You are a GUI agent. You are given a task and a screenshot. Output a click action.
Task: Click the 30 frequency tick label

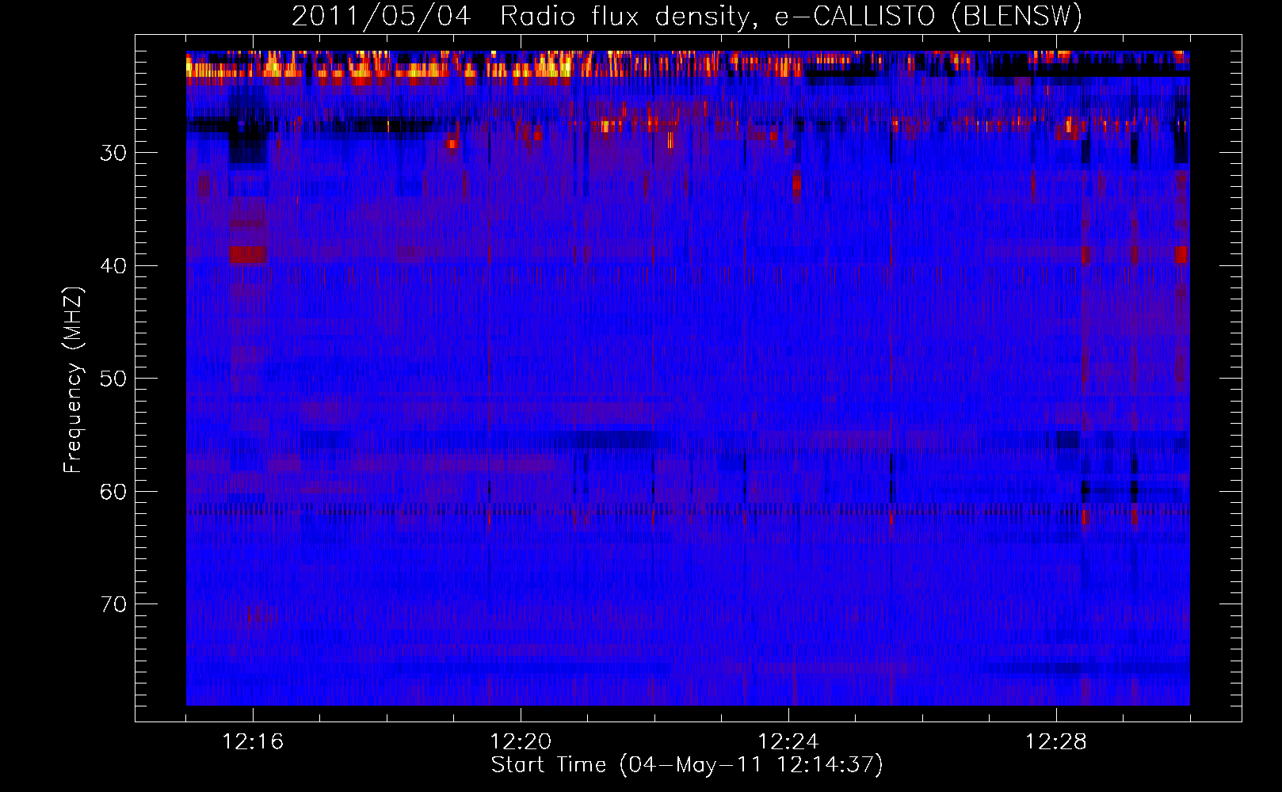(113, 153)
